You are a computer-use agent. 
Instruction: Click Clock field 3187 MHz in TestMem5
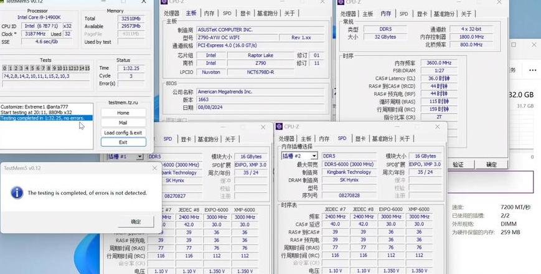[35, 34]
